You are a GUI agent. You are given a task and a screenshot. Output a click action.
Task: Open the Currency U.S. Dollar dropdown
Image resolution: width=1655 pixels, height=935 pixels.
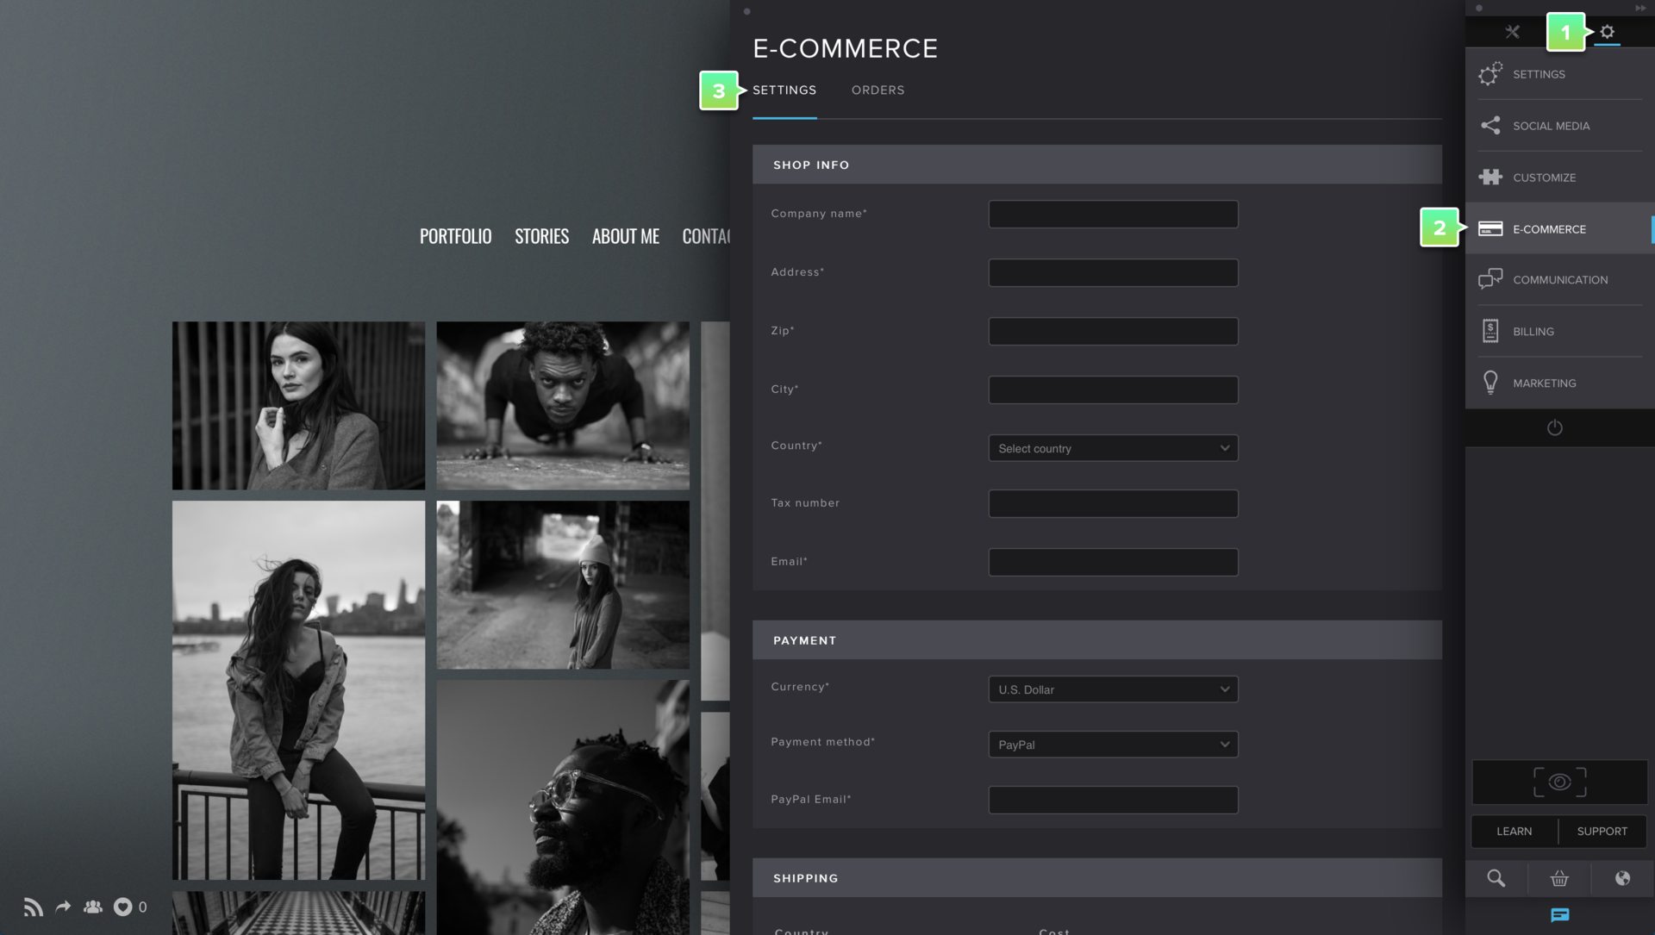[x=1113, y=689]
